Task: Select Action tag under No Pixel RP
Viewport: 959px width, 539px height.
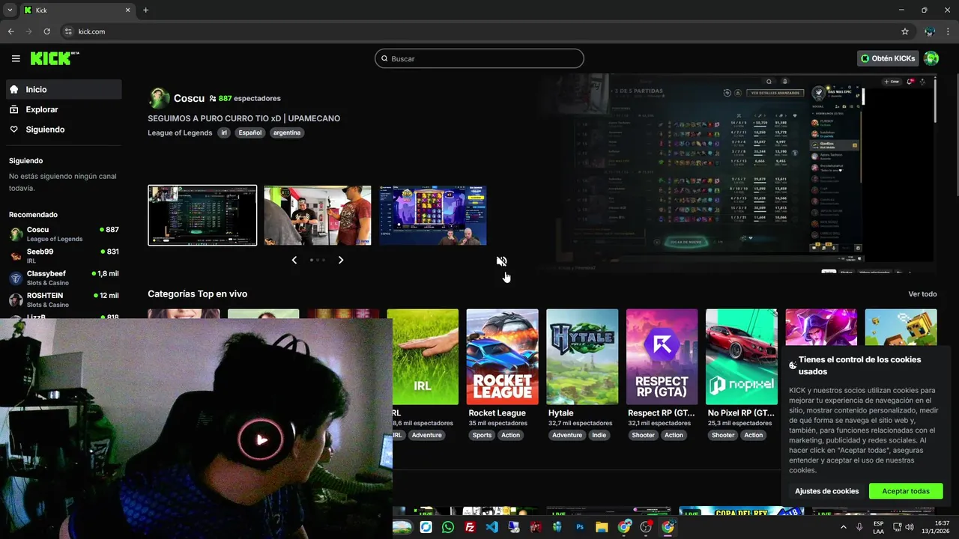Action: (754, 435)
